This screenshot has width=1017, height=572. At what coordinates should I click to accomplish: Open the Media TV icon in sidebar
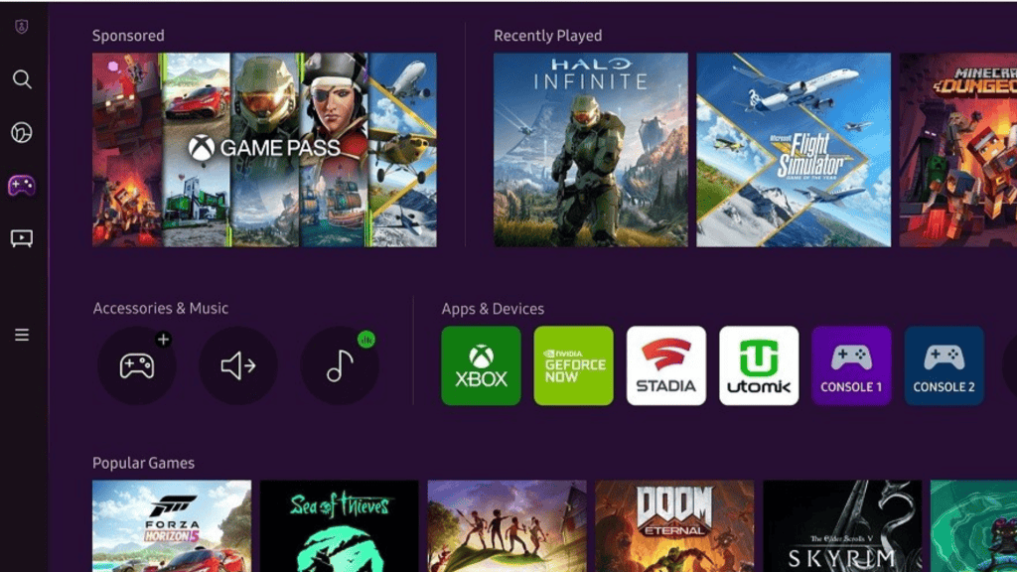coord(22,238)
